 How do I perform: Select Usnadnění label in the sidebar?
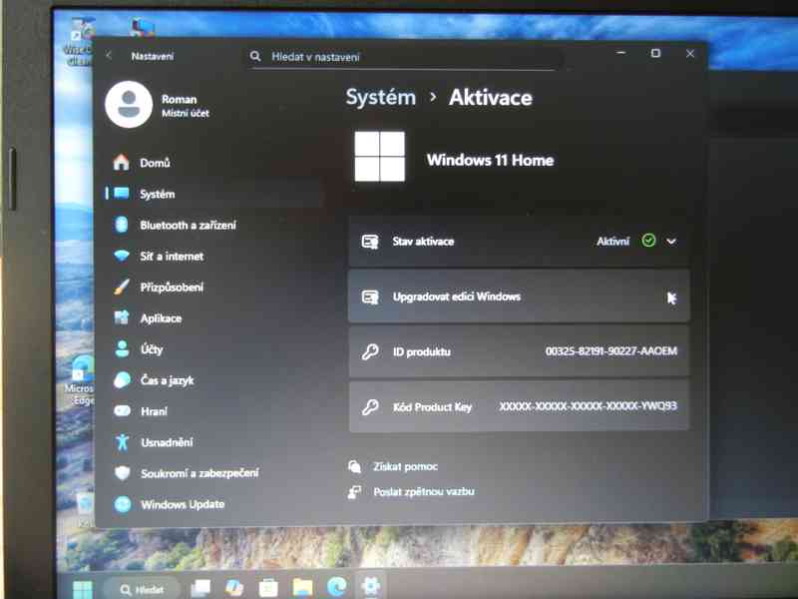click(167, 442)
